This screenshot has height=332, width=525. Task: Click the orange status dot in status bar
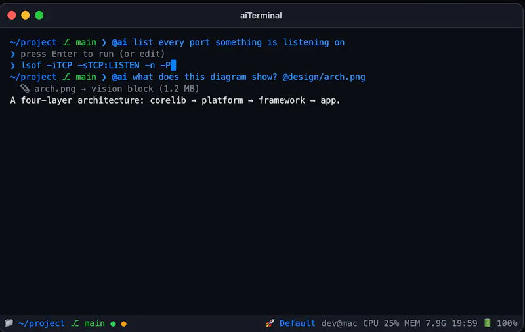tap(124, 323)
